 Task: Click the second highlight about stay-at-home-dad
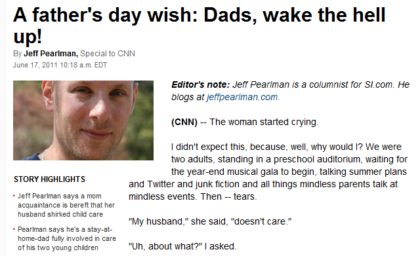coord(67,238)
